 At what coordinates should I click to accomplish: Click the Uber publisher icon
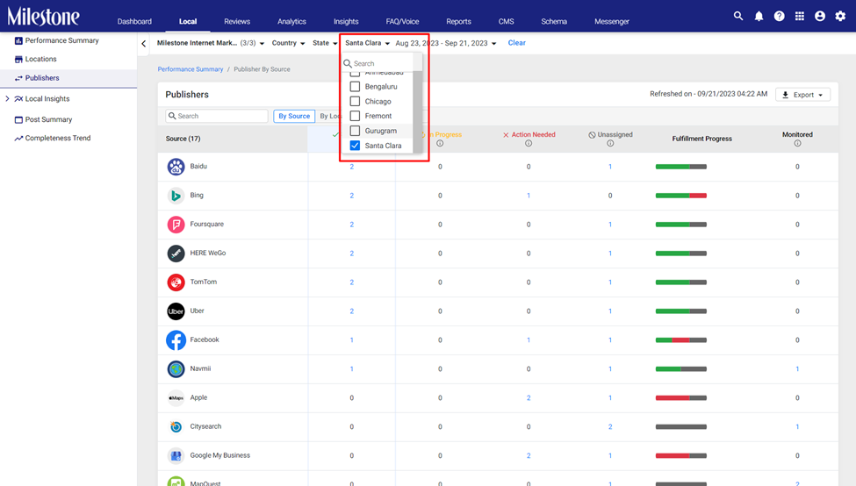point(176,311)
